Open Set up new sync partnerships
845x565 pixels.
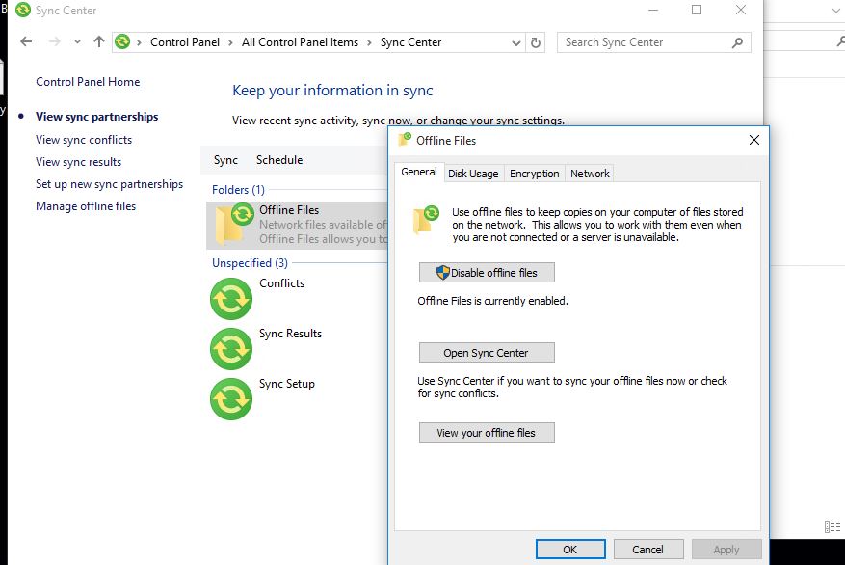[x=110, y=184]
